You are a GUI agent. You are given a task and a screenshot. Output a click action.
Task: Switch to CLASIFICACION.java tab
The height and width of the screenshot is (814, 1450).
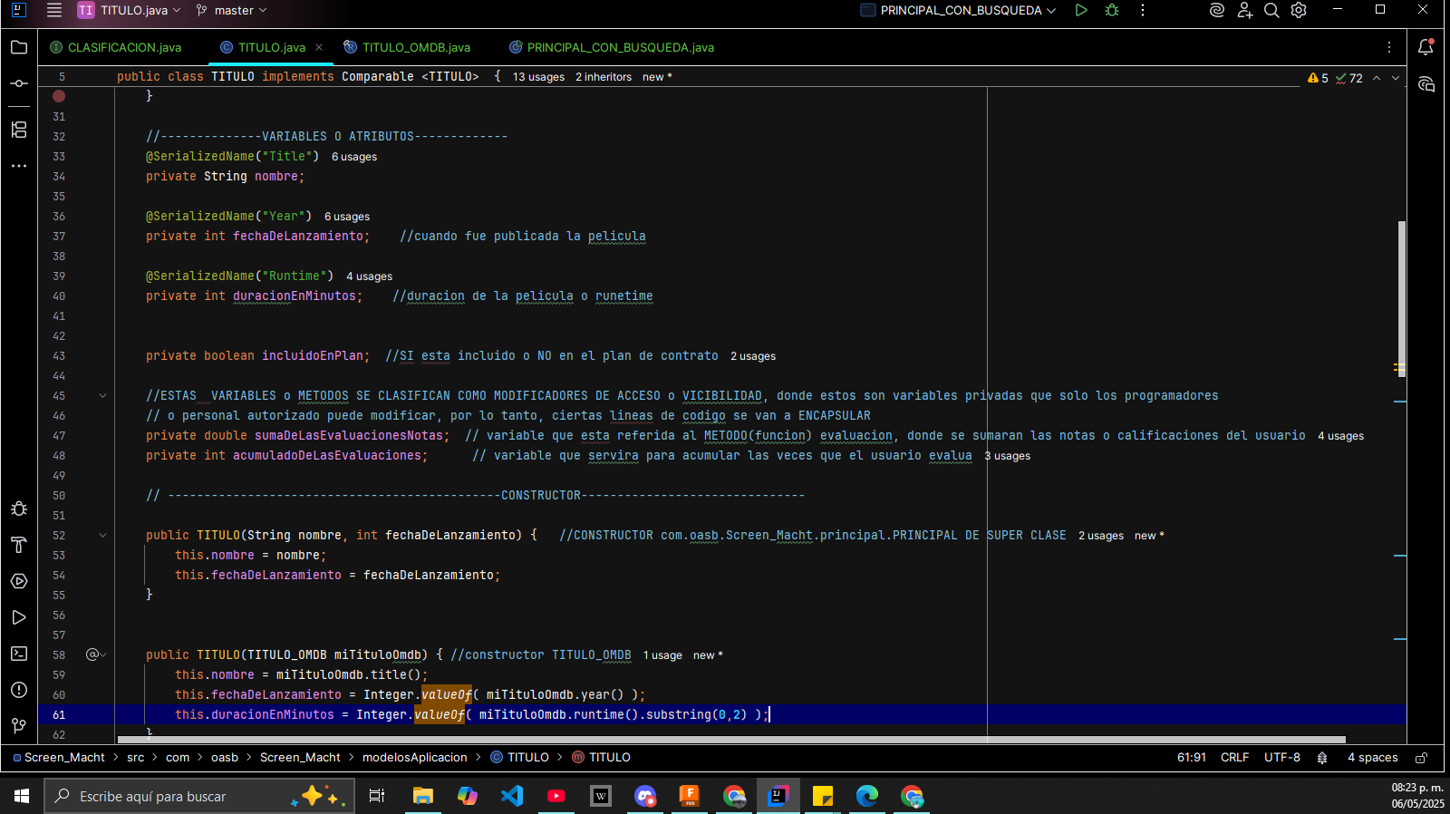[x=116, y=47]
